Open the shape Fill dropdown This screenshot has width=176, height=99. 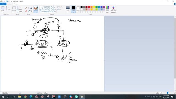(59, 9)
